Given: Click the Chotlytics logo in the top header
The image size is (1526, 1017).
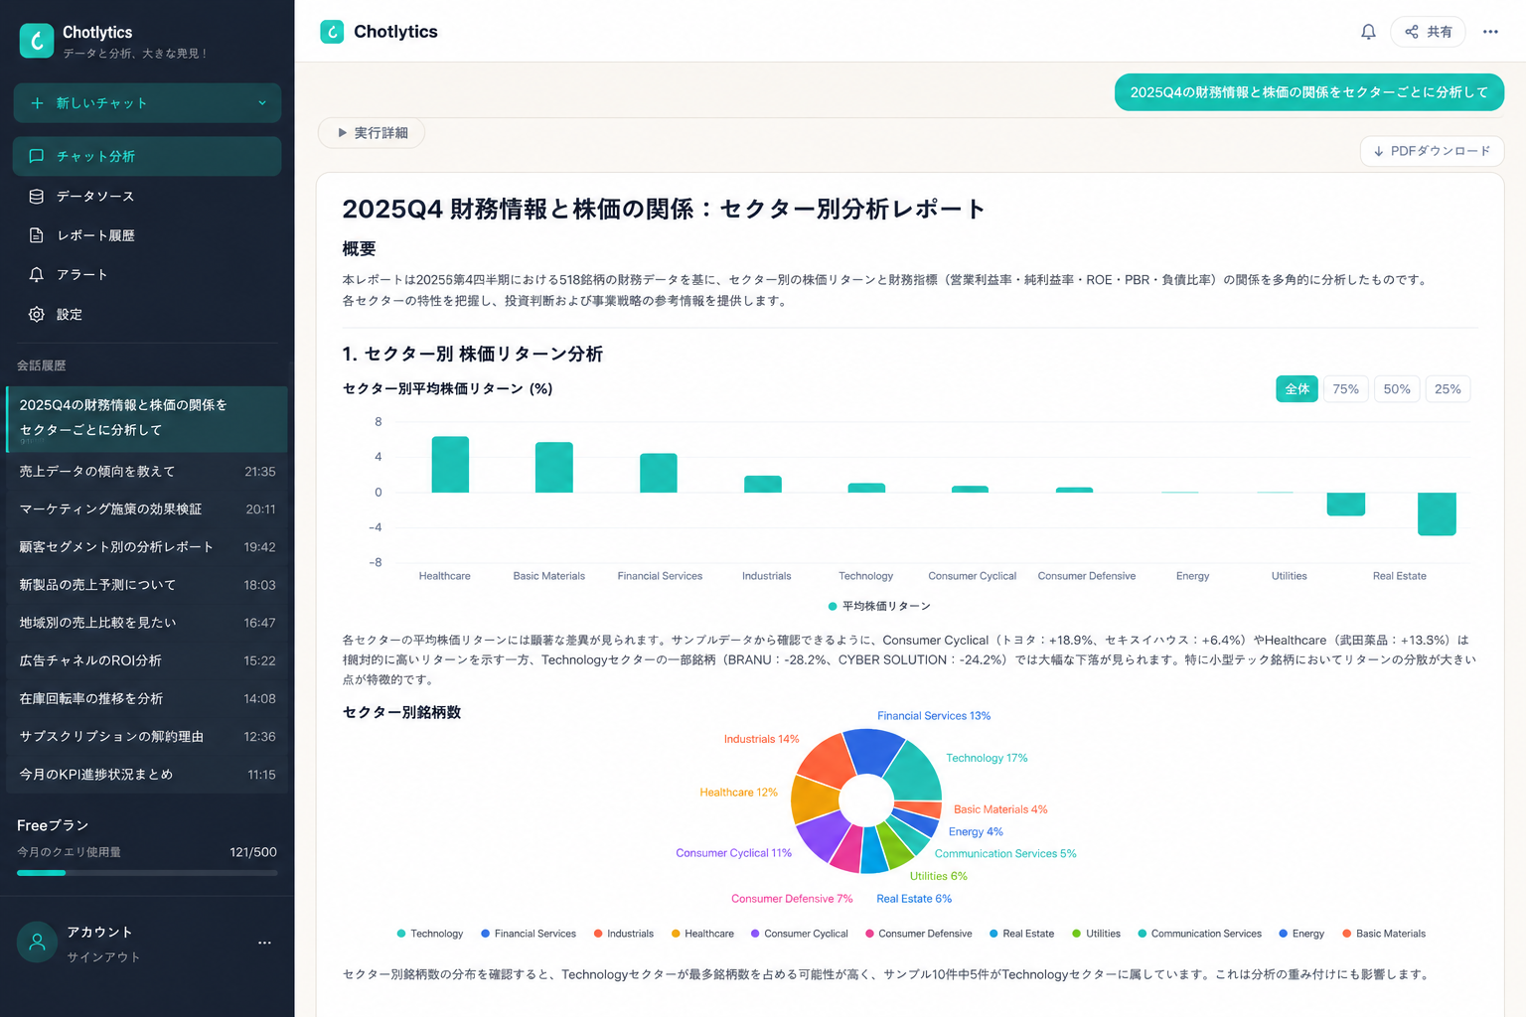Looking at the screenshot, I should pyautogui.click(x=332, y=32).
